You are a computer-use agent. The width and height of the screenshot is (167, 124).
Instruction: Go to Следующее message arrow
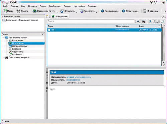123,11
